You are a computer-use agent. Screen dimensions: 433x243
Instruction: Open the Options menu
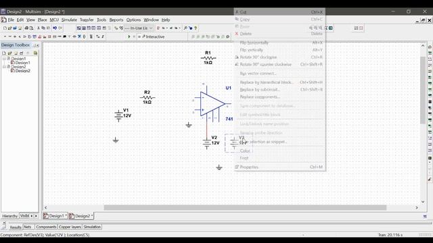pos(134,20)
